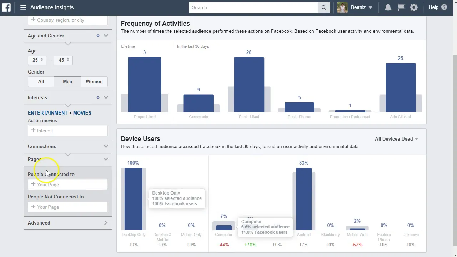Focus the top Search field

point(253,7)
